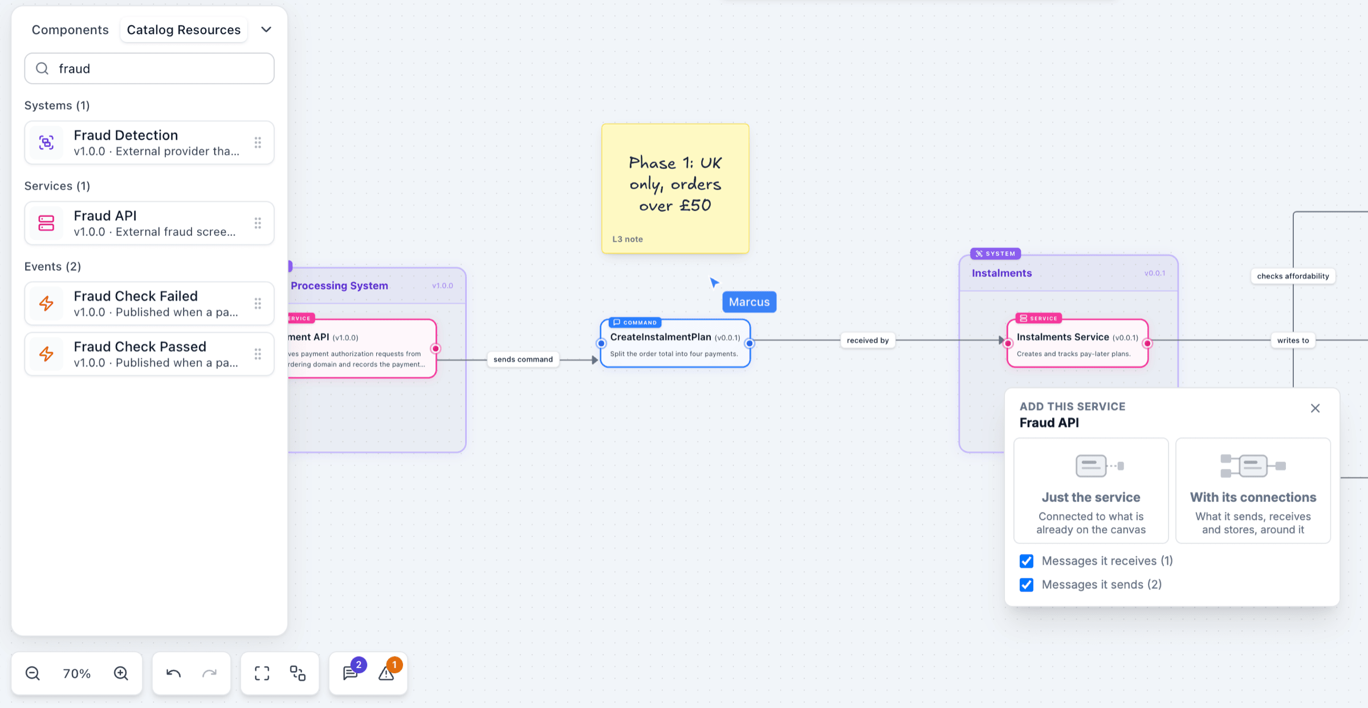Click the Fraud Detection system icon
Image resolution: width=1368 pixels, height=708 pixels.
[x=46, y=143]
